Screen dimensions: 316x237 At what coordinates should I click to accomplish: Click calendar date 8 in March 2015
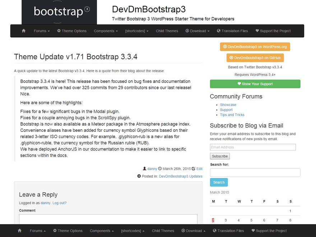(290, 220)
